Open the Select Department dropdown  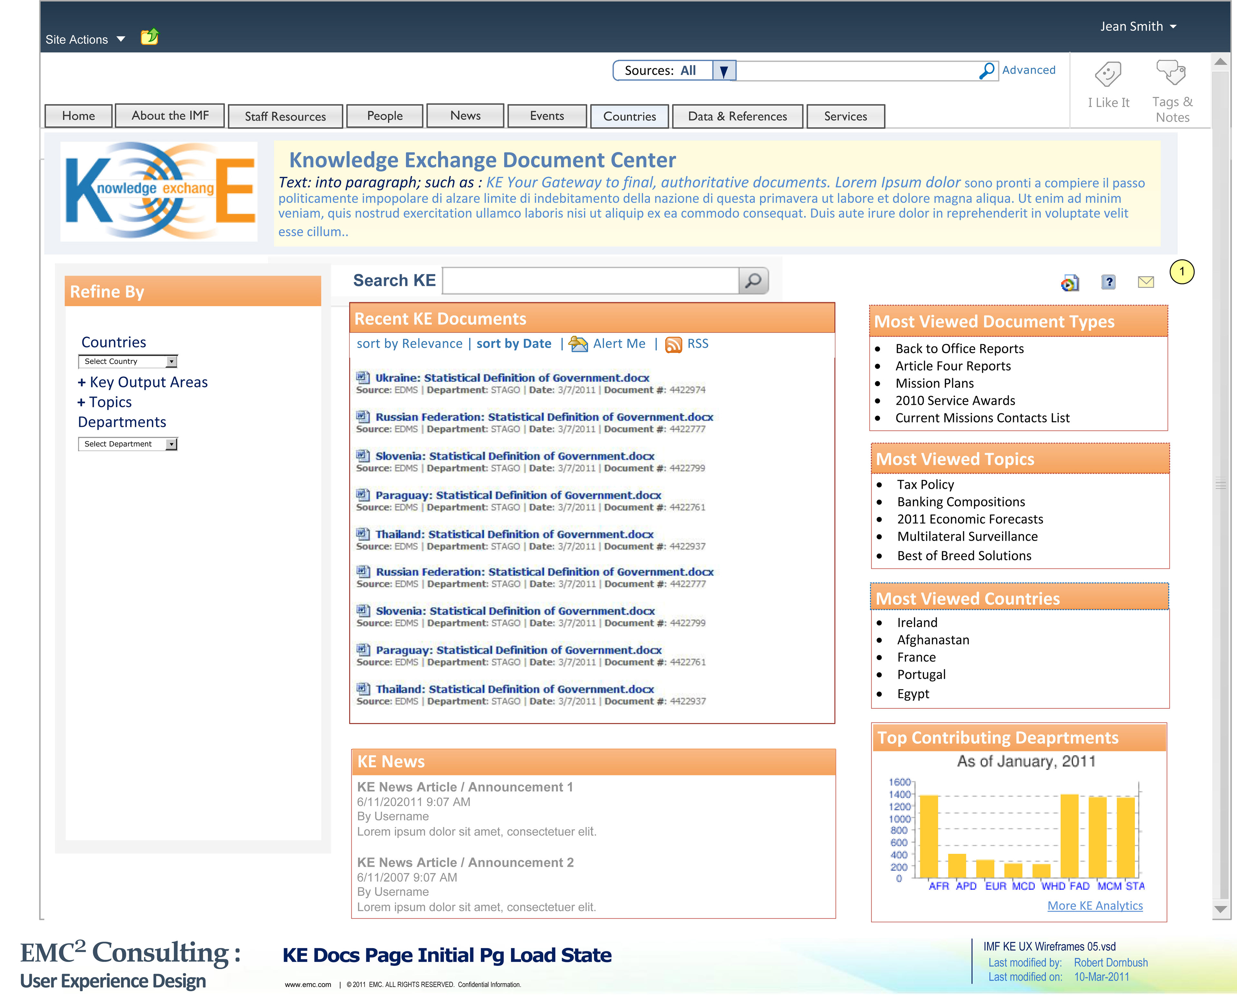coord(171,444)
